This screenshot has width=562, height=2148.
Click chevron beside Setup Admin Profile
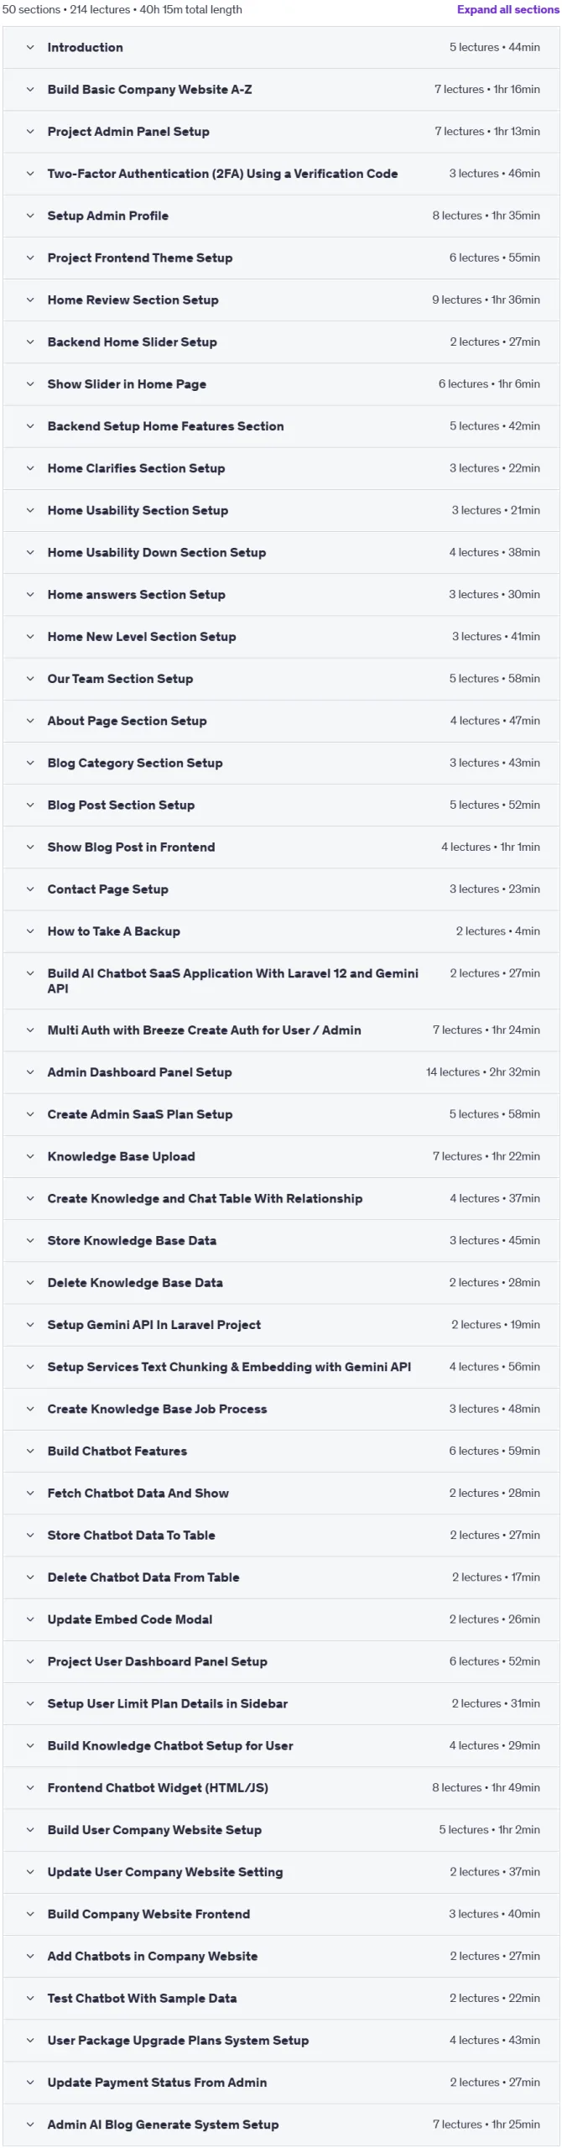pos(30,216)
